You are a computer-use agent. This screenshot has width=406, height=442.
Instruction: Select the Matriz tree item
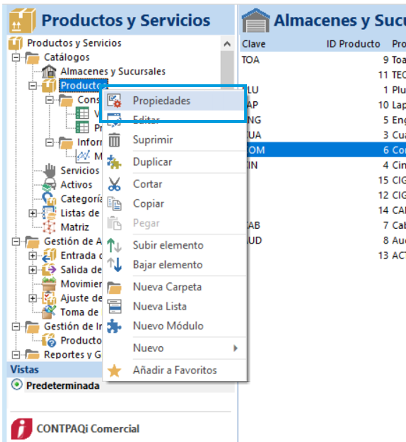[75, 227]
